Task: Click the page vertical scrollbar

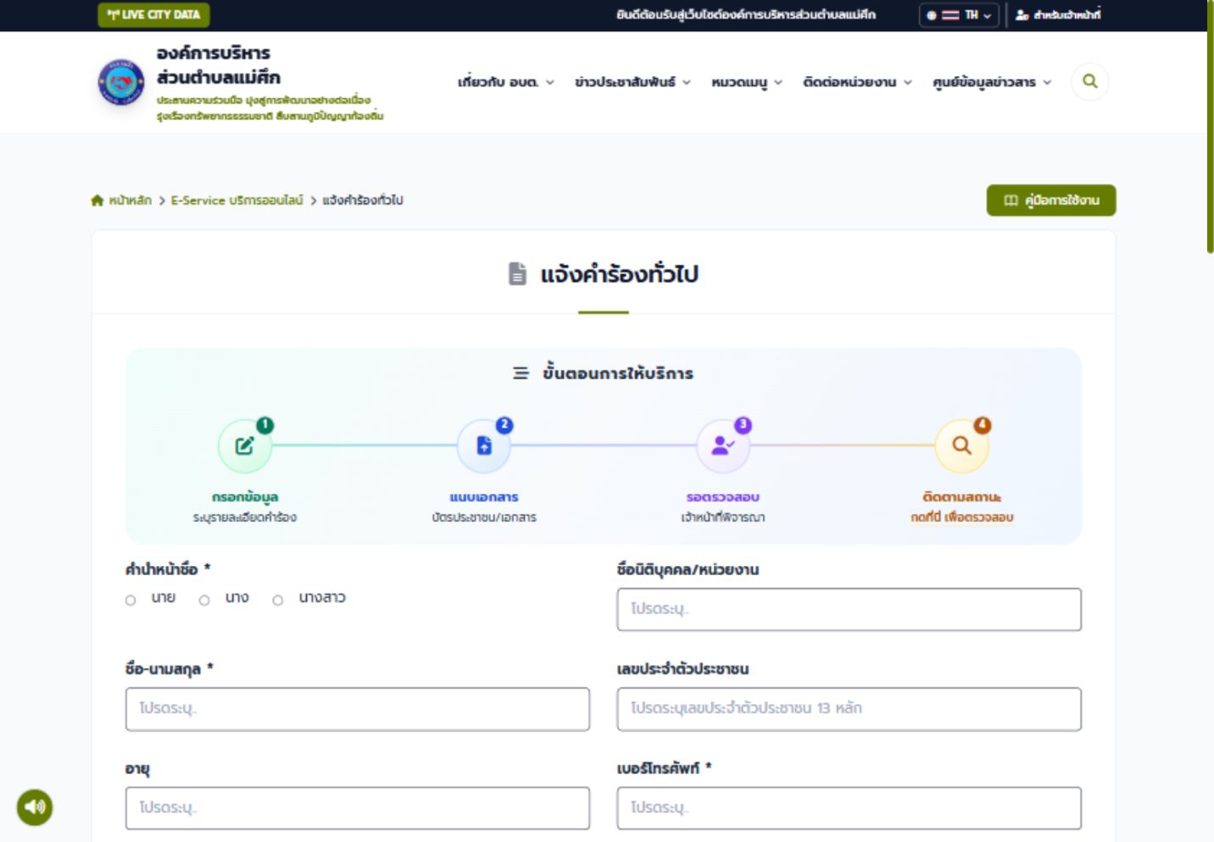Action: point(1210,127)
